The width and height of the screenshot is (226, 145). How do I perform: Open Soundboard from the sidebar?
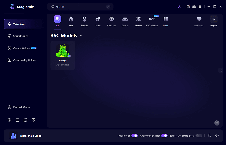click(x=20, y=36)
